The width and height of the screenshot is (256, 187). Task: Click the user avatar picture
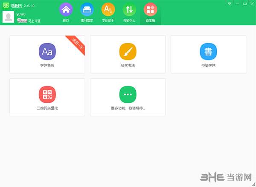9,17
